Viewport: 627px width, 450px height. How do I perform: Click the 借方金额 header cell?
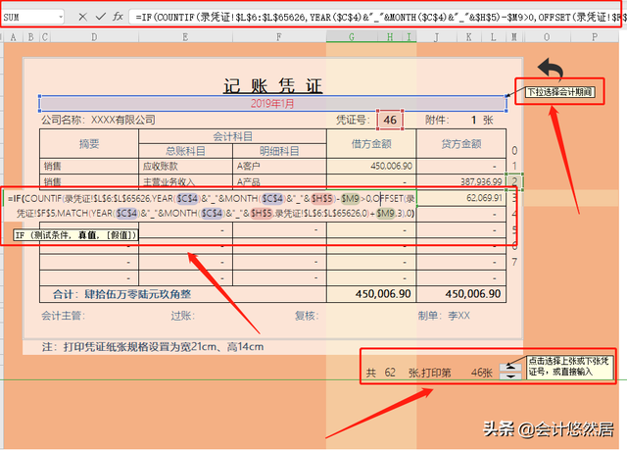tap(371, 143)
